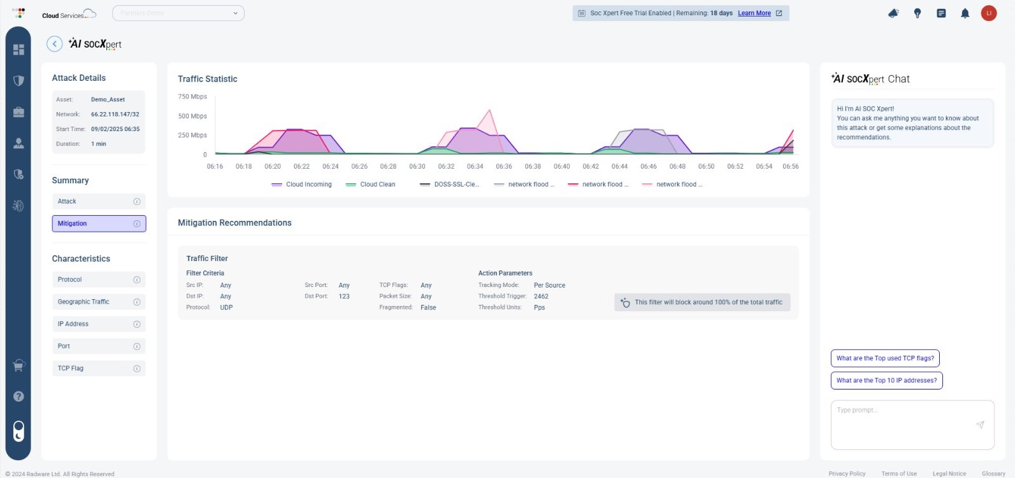Image resolution: width=1015 pixels, height=478 pixels.
Task: Toggle the gray network flood legend series
Action: (524, 185)
